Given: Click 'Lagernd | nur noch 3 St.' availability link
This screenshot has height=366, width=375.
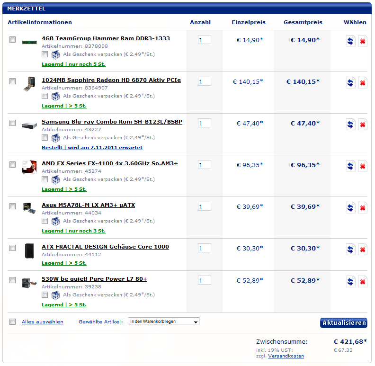Looking at the screenshot, I should click(x=73, y=231).
